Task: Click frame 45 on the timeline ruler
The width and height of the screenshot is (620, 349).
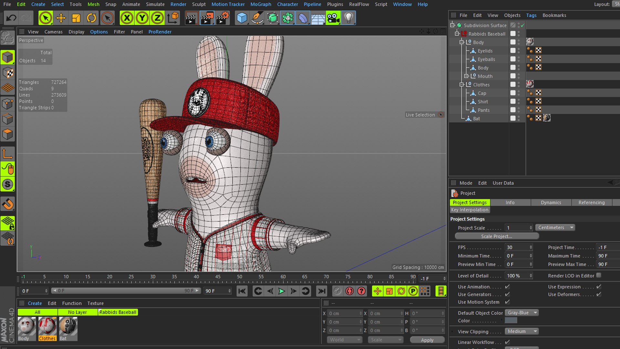Action: click(218, 277)
